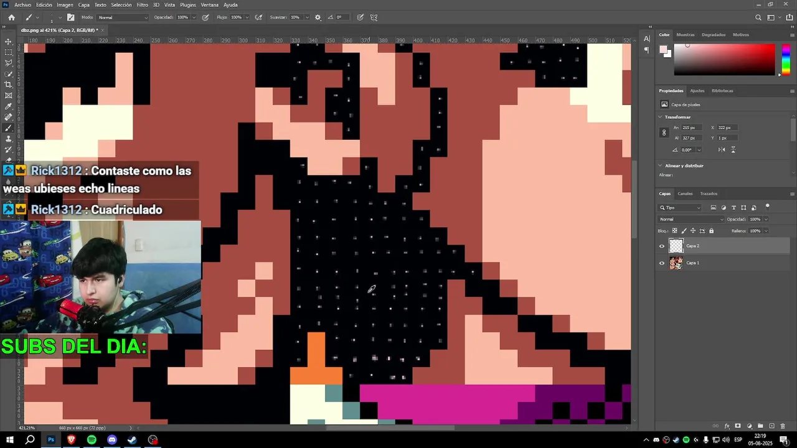Click create new group folder icon
This screenshot has height=448, width=797.
pos(760,426)
